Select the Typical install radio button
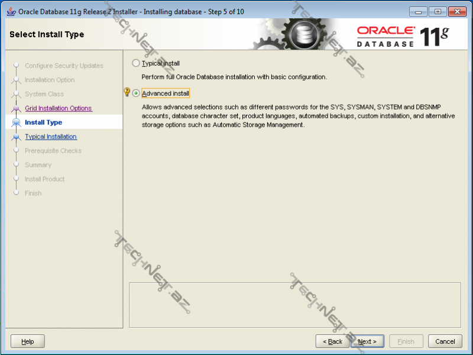The height and width of the screenshot is (355, 473). (137, 63)
